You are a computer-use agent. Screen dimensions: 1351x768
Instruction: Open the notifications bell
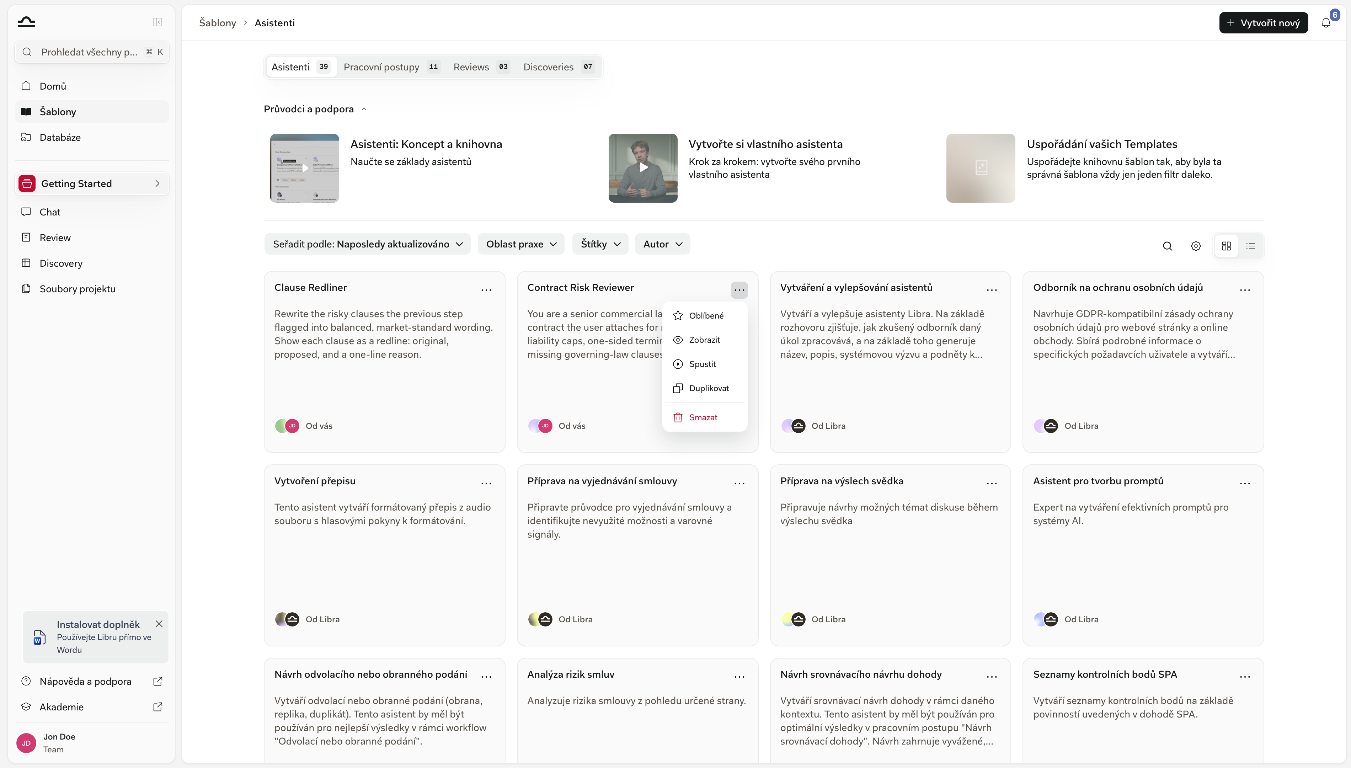(1326, 23)
